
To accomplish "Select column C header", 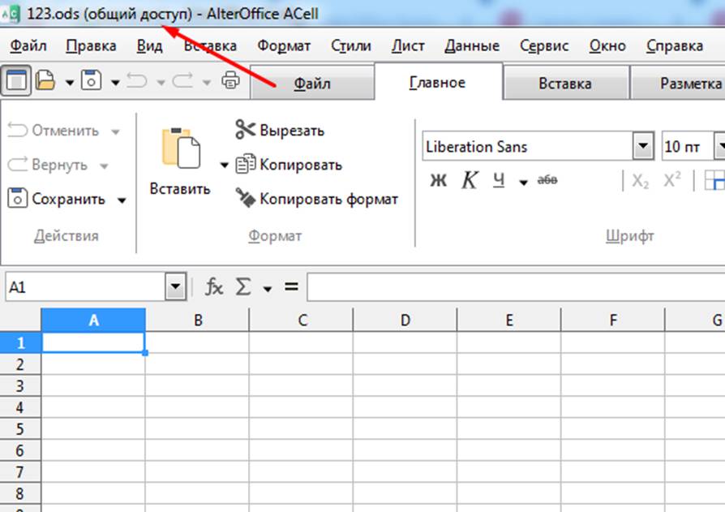I will pyautogui.click(x=301, y=320).
